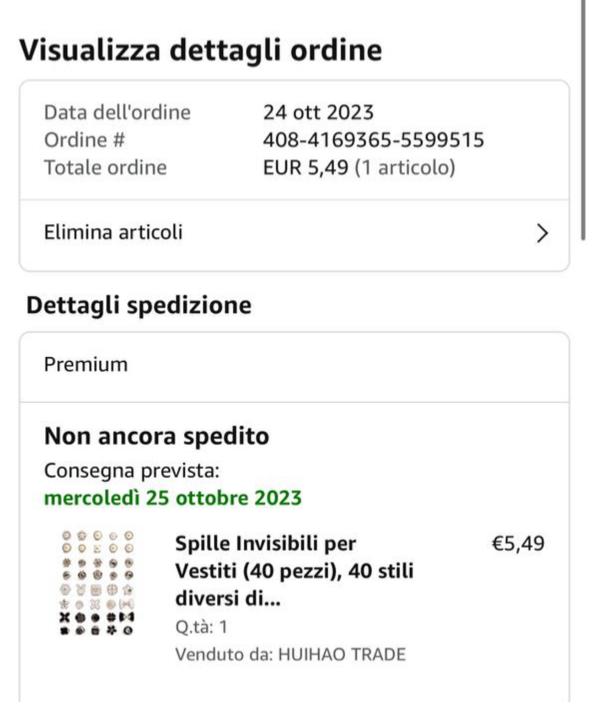Click the Totale ordine label
589x702 pixels.
point(105,167)
